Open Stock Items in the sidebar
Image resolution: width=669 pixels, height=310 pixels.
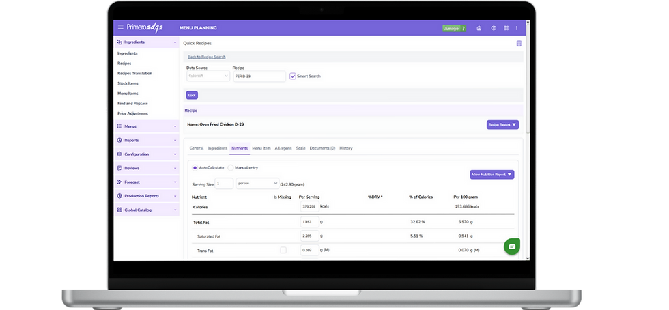click(128, 83)
